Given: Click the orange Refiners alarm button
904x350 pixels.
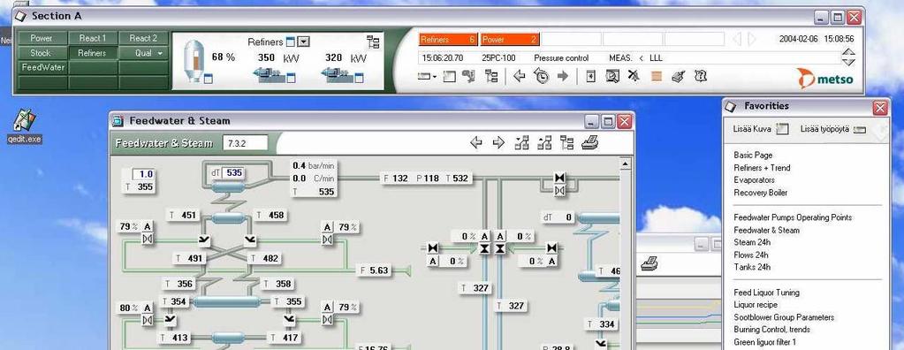Looking at the screenshot, I should pyautogui.click(x=448, y=39).
